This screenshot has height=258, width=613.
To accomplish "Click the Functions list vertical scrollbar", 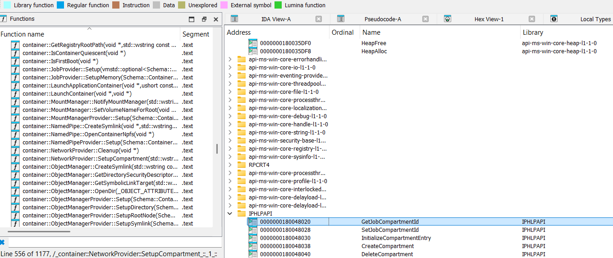I will coord(217,149).
